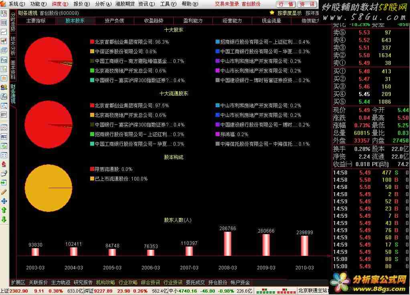Click the green up arrow icon
The width and height of the screenshot is (410, 295).
[4, 210]
